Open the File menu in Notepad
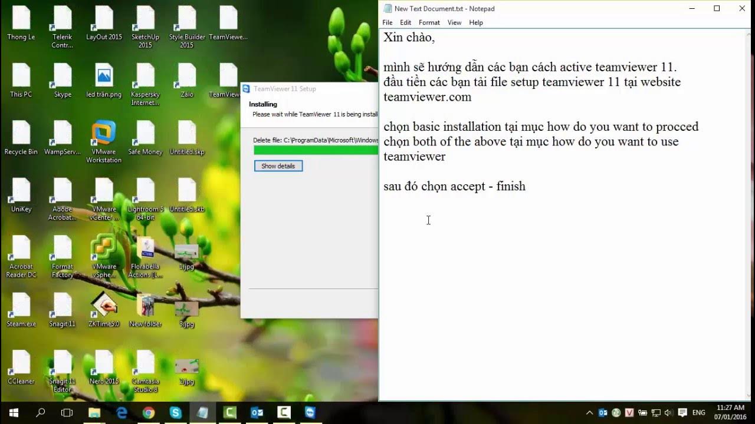Screen dimensions: 755x424 [x=387, y=22]
